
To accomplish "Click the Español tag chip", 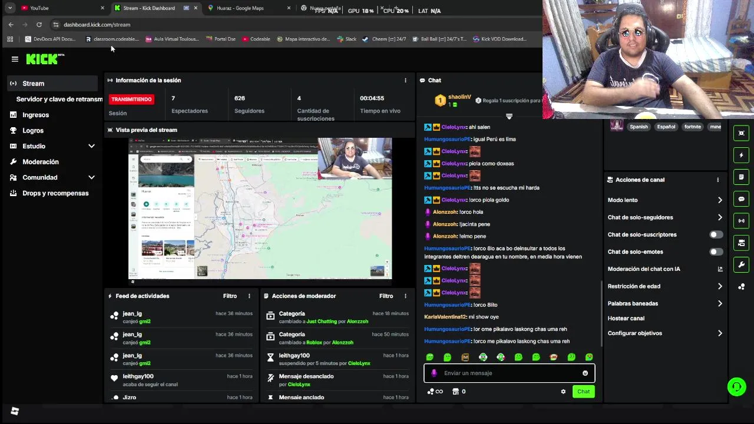I will (666, 127).
